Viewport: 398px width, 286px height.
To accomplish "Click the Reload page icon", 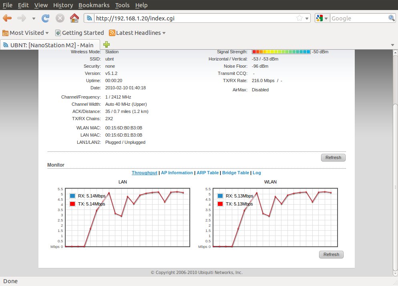I will 46,18.
